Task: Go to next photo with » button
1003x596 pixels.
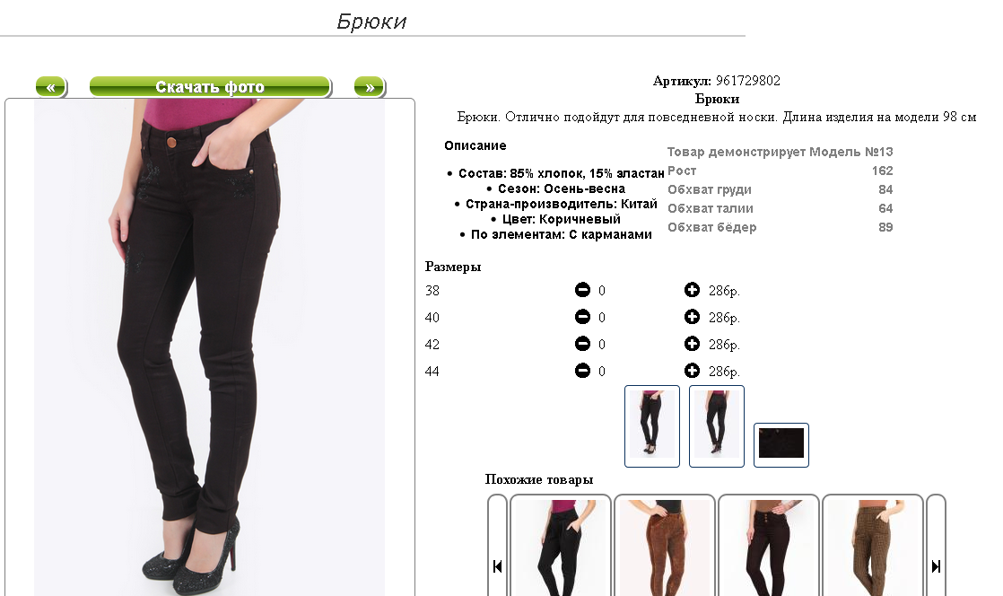Action: [370, 87]
